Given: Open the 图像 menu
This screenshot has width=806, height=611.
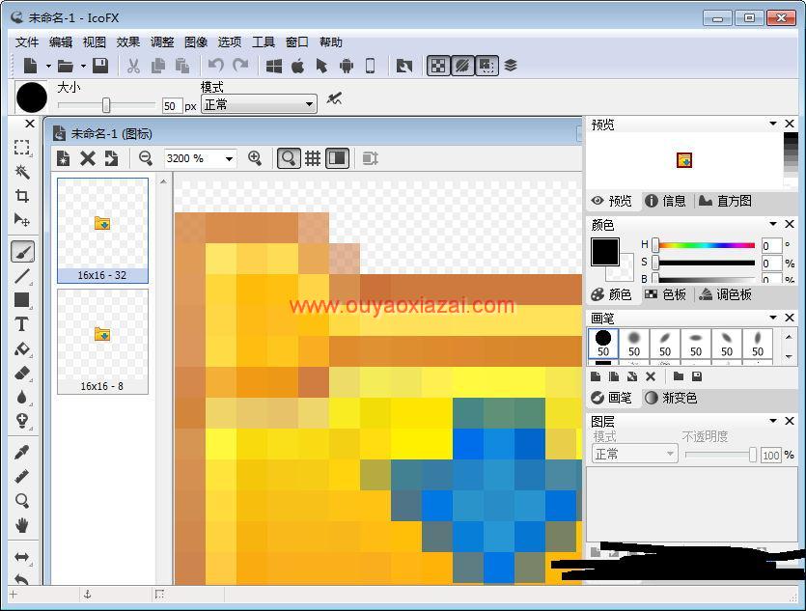Looking at the screenshot, I should tap(196, 42).
